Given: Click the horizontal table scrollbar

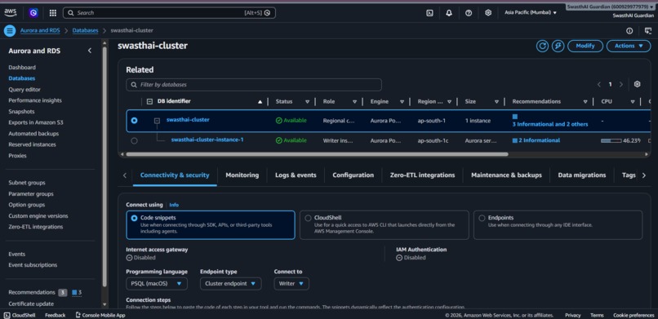Looking at the screenshot, I should click(318, 154).
